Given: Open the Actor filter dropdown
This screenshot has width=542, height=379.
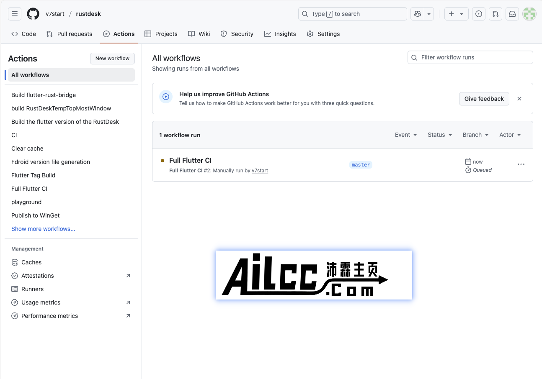Looking at the screenshot, I should [510, 135].
